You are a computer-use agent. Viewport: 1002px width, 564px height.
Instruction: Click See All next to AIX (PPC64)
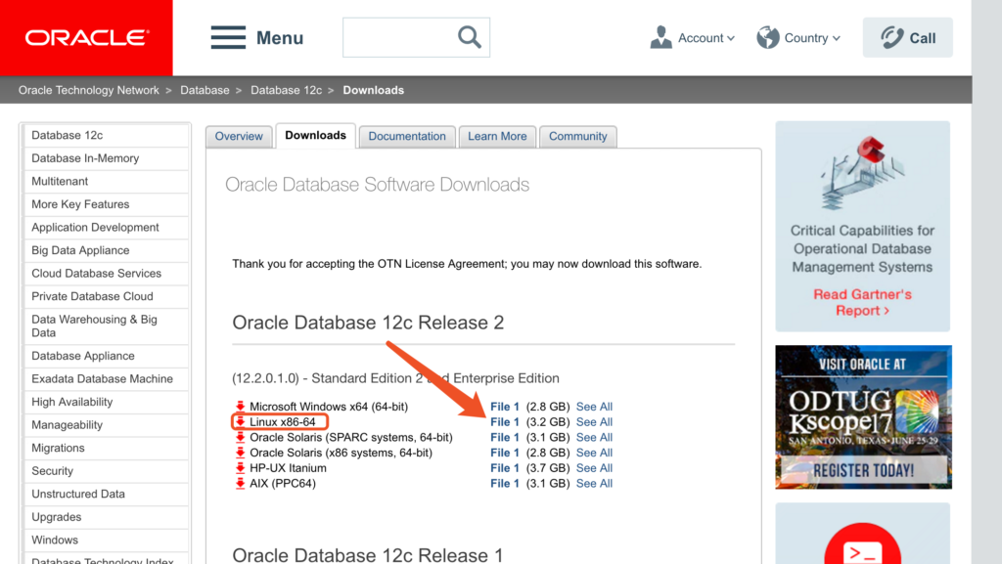594,483
